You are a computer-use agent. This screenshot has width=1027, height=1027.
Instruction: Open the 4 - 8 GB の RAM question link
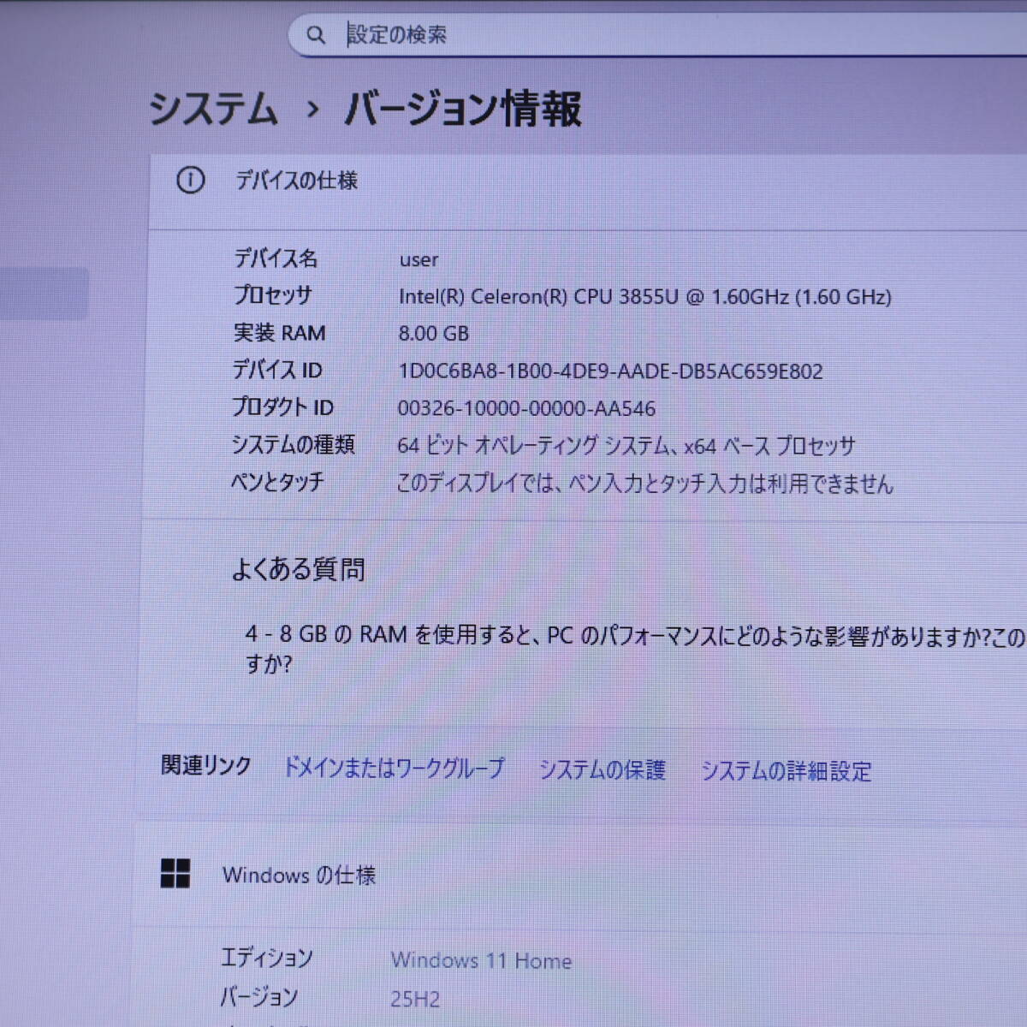pyautogui.click(x=634, y=649)
